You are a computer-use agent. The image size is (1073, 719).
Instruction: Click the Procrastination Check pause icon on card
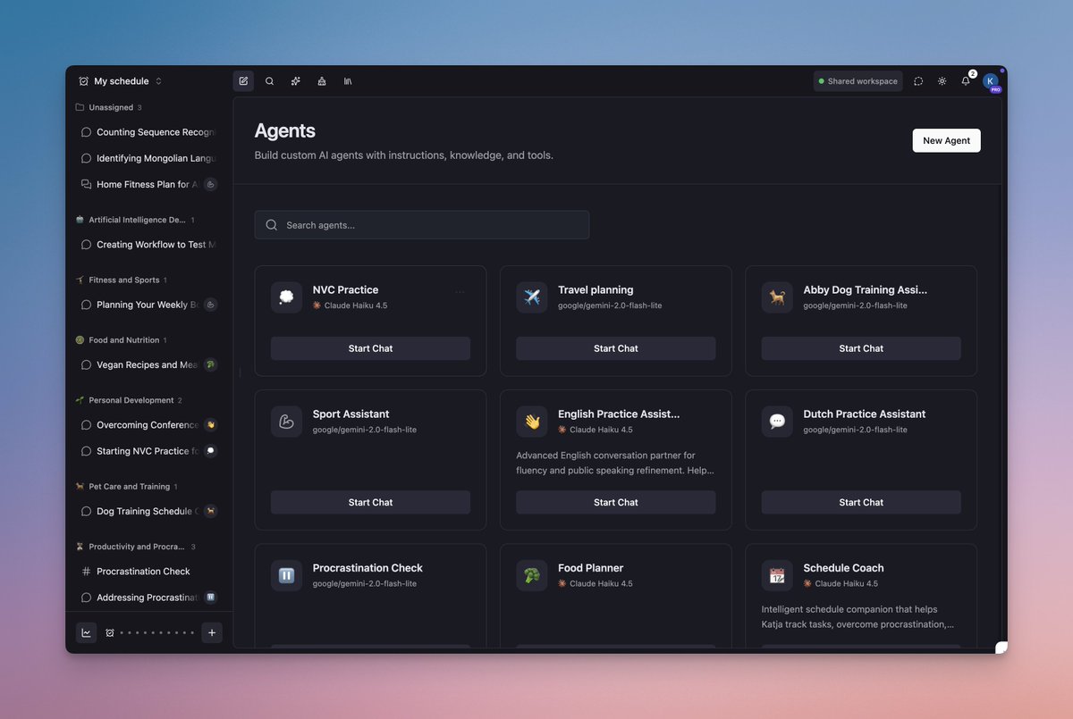coord(286,575)
